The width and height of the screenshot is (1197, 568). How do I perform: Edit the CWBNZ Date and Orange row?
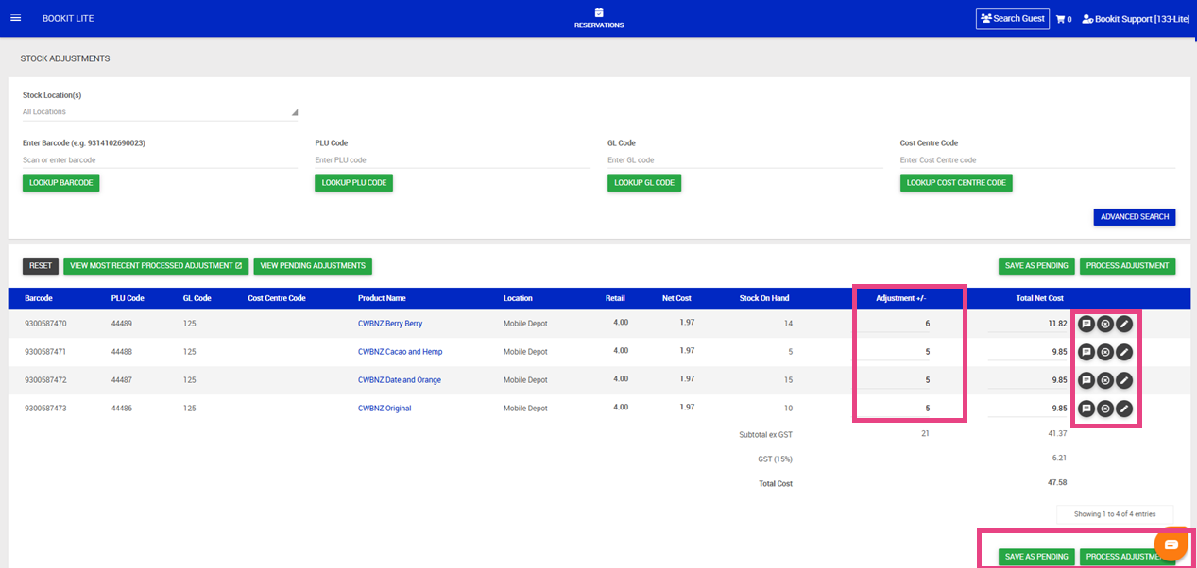point(1123,380)
